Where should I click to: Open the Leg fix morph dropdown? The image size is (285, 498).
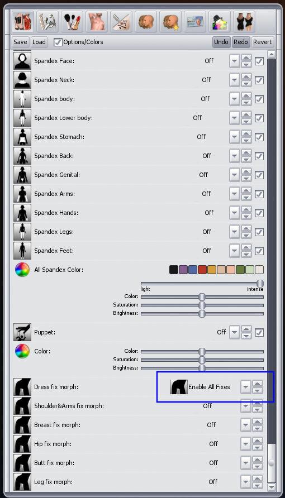pyautogui.click(x=245, y=482)
